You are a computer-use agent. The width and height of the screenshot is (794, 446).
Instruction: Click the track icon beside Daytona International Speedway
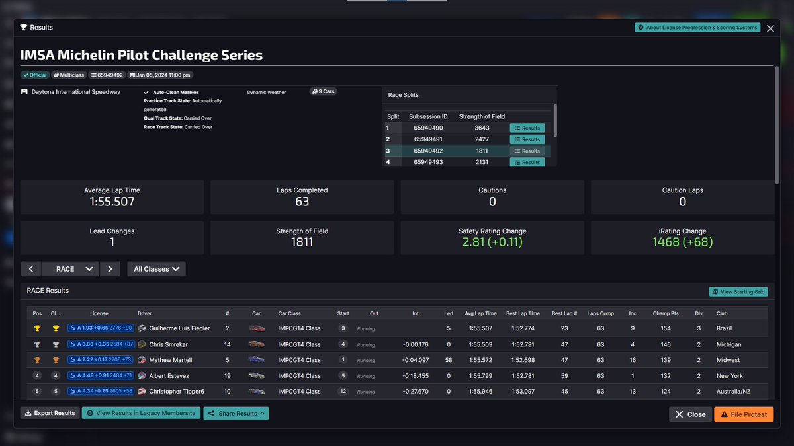24,92
